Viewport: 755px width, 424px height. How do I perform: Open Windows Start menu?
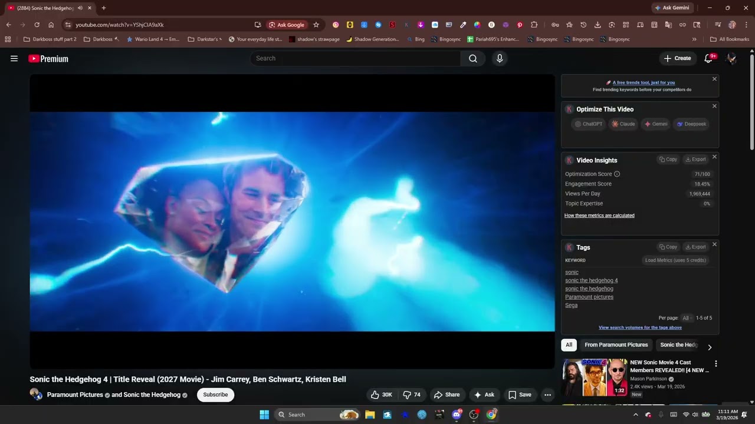click(264, 415)
